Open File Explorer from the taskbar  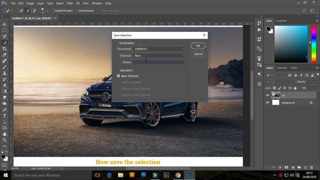tap(120, 175)
